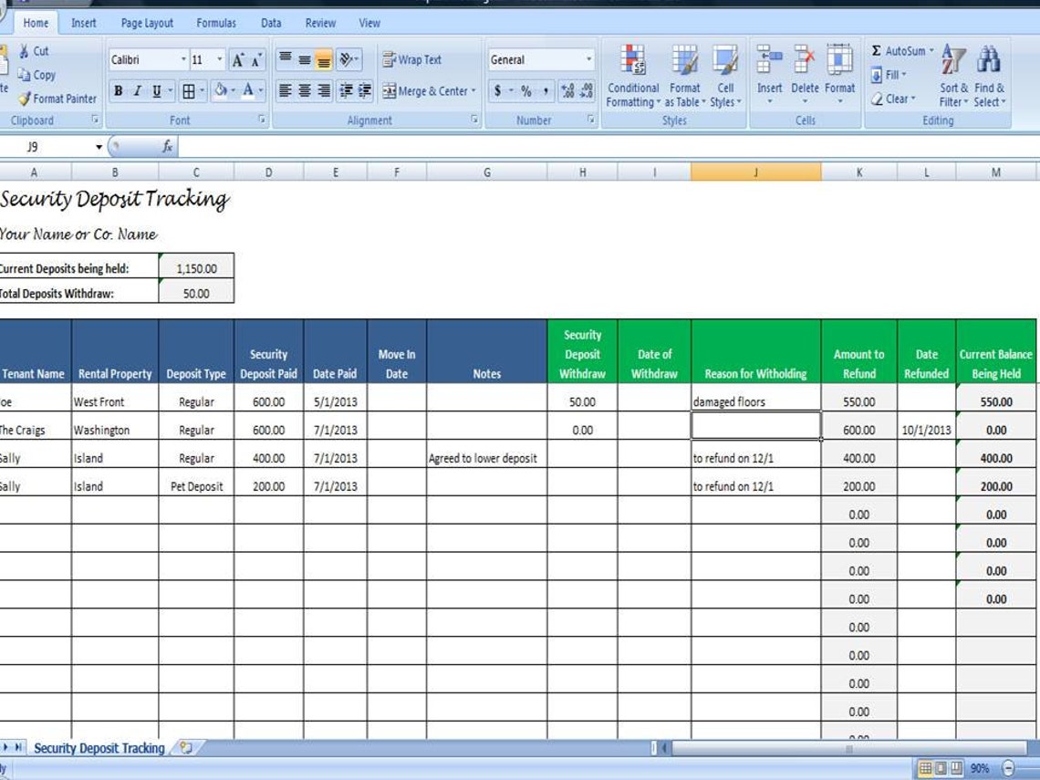Open Cell Styles gallery

(x=725, y=77)
